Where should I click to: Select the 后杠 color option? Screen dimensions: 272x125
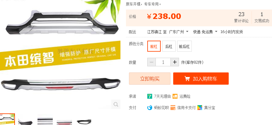[169, 46]
